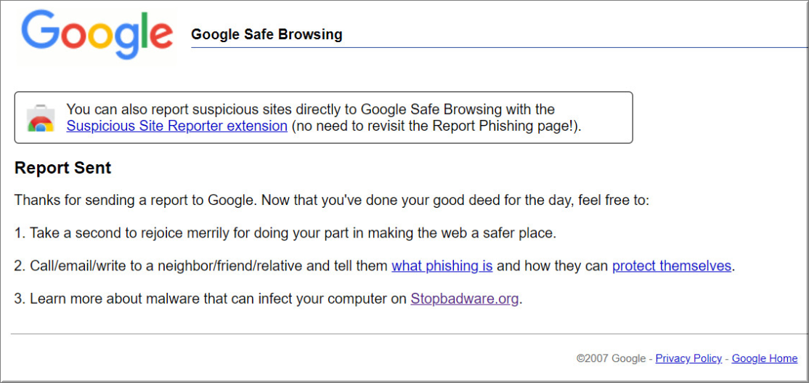The image size is (809, 383).
Task: Click the 'Google Safe Browsing' page title
Action: click(x=267, y=35)
